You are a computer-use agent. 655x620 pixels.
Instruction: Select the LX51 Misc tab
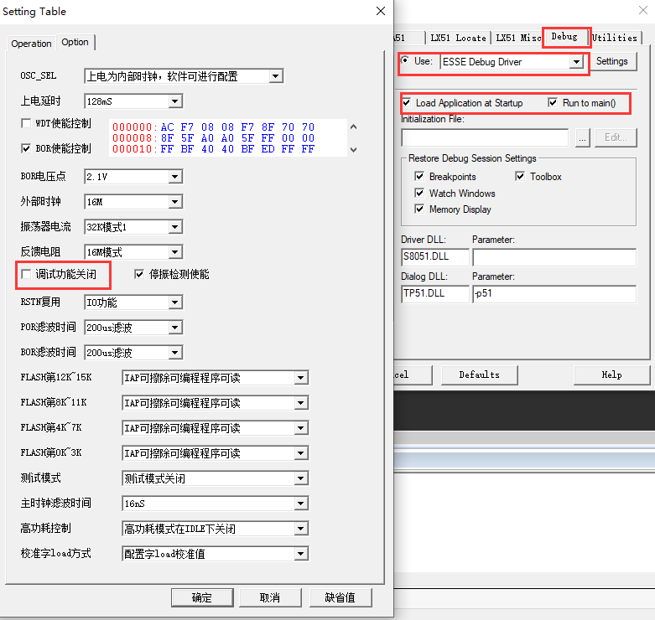(x=517, y=38)
